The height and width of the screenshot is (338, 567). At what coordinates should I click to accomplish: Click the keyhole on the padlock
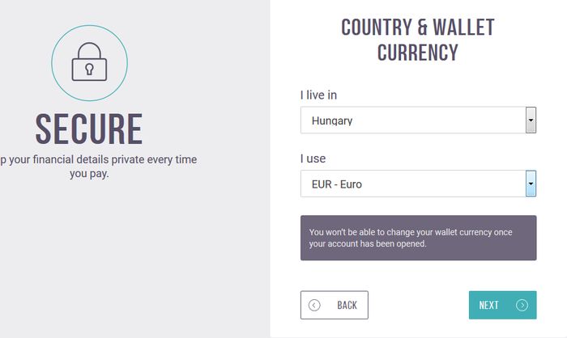(89, 69)
